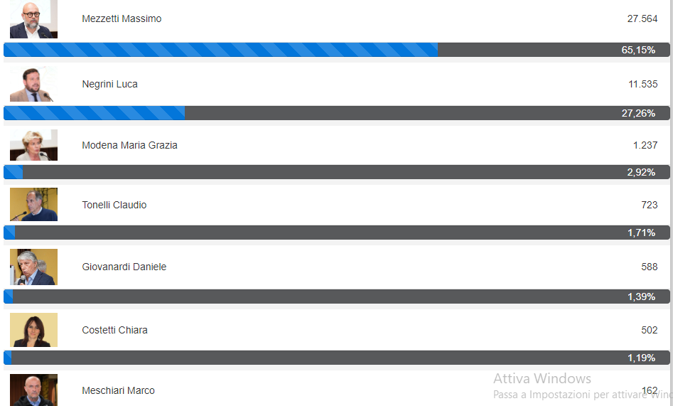The width and height of the screenshot is (673, 406).
Task: Click Modena Maria Grazia's photo
Action: pyautogui.click(x=33, y=145)
